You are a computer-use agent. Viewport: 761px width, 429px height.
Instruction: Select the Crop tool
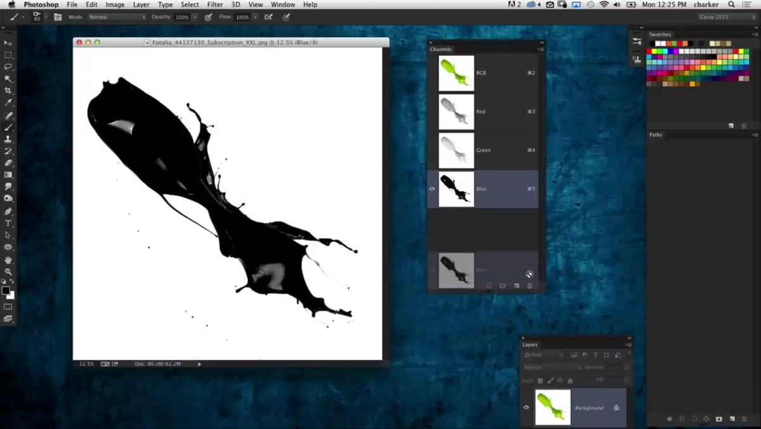pos(8,91)
